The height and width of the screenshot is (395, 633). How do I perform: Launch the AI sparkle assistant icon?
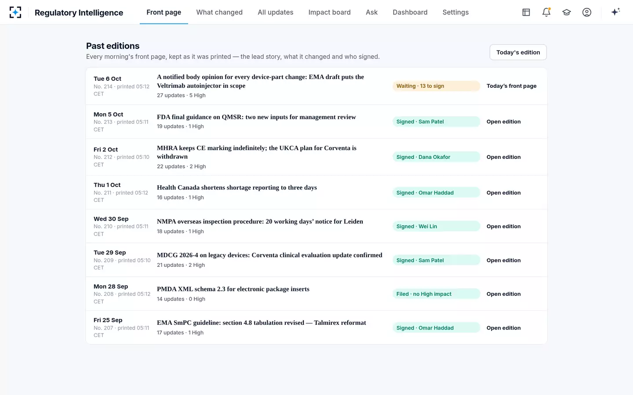pyautogui.click(x=615, y=12)
